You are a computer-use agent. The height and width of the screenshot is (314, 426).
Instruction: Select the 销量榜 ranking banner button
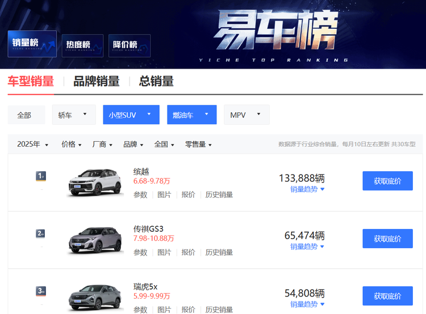point(32,44)
